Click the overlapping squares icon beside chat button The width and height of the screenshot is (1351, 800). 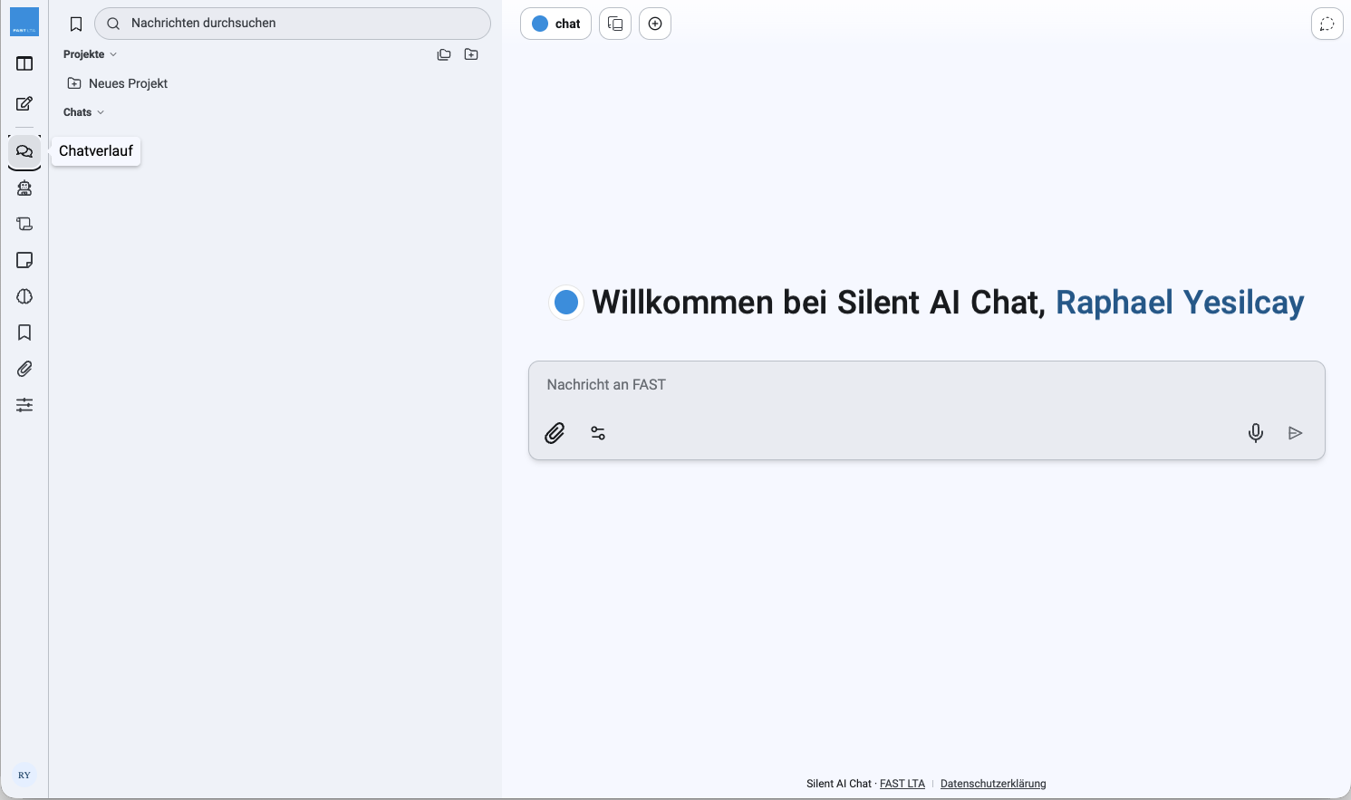click(x=615, y=24)
